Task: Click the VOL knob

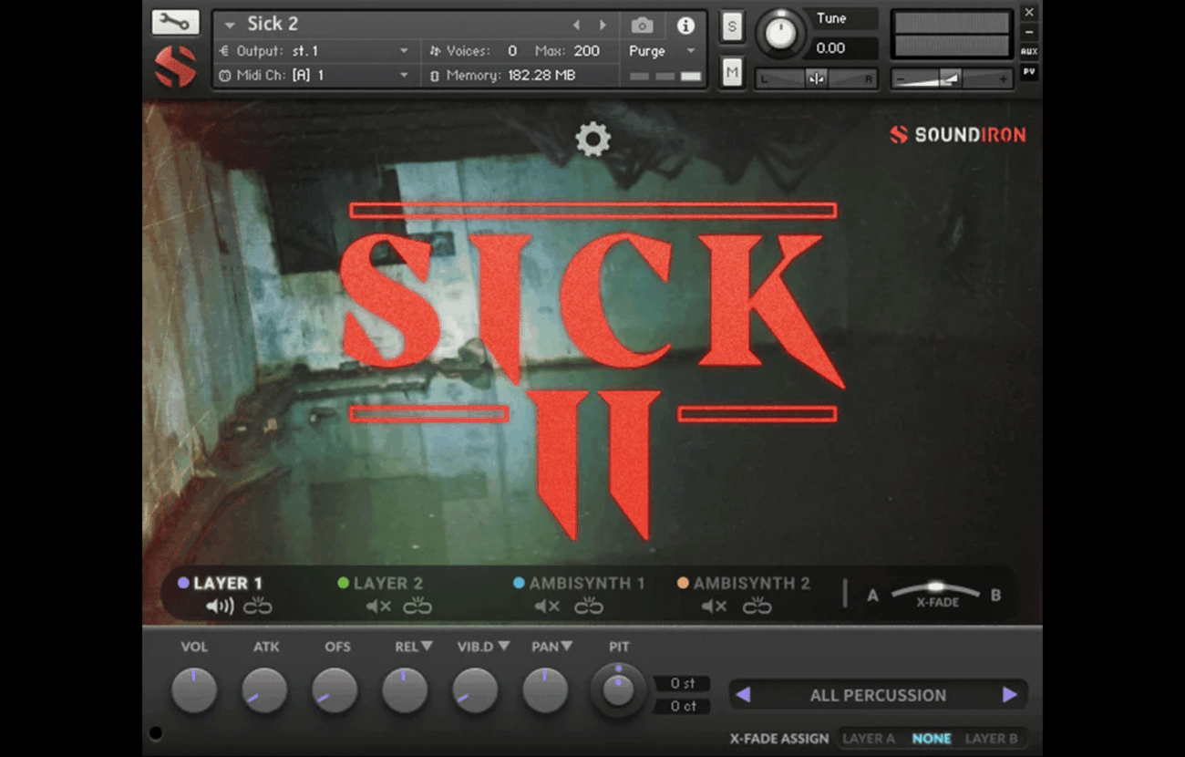Action: tap(194, 690)
